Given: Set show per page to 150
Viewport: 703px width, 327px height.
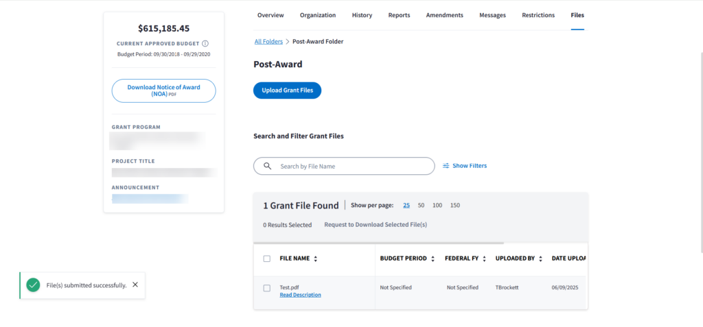Looking at the screenshot, I should coord(454,206).
